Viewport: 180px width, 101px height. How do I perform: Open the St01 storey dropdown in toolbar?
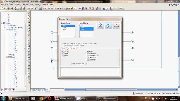tap(123, 8)
